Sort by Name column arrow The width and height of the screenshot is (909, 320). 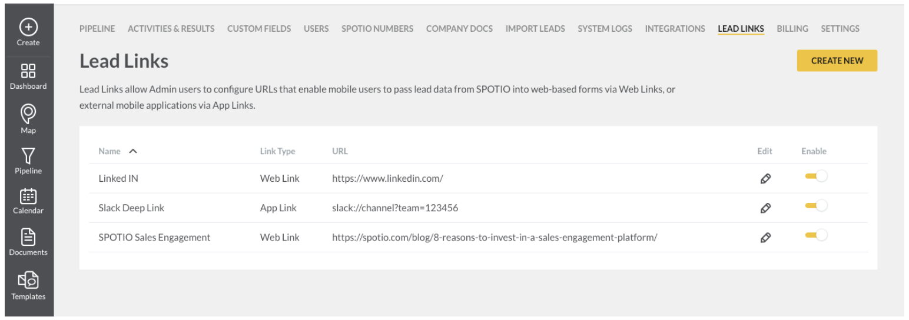[133, 151]
